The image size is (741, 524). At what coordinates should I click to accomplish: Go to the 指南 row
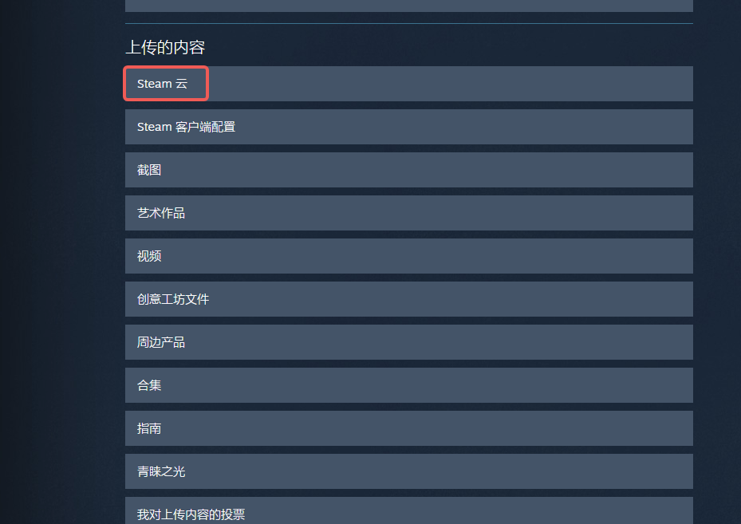tap(408, 428)
